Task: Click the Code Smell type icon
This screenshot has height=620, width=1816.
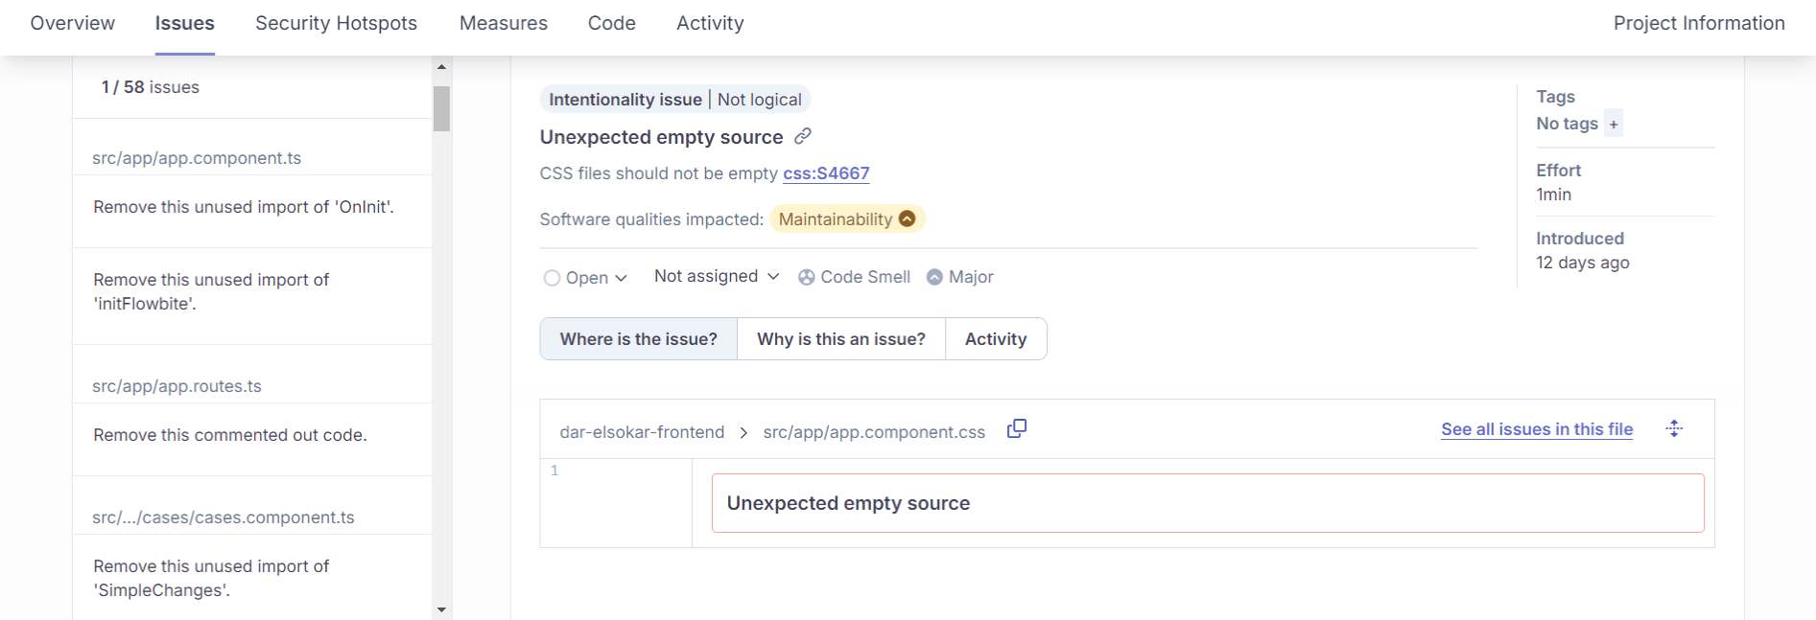Action: [x=807, y=277]
